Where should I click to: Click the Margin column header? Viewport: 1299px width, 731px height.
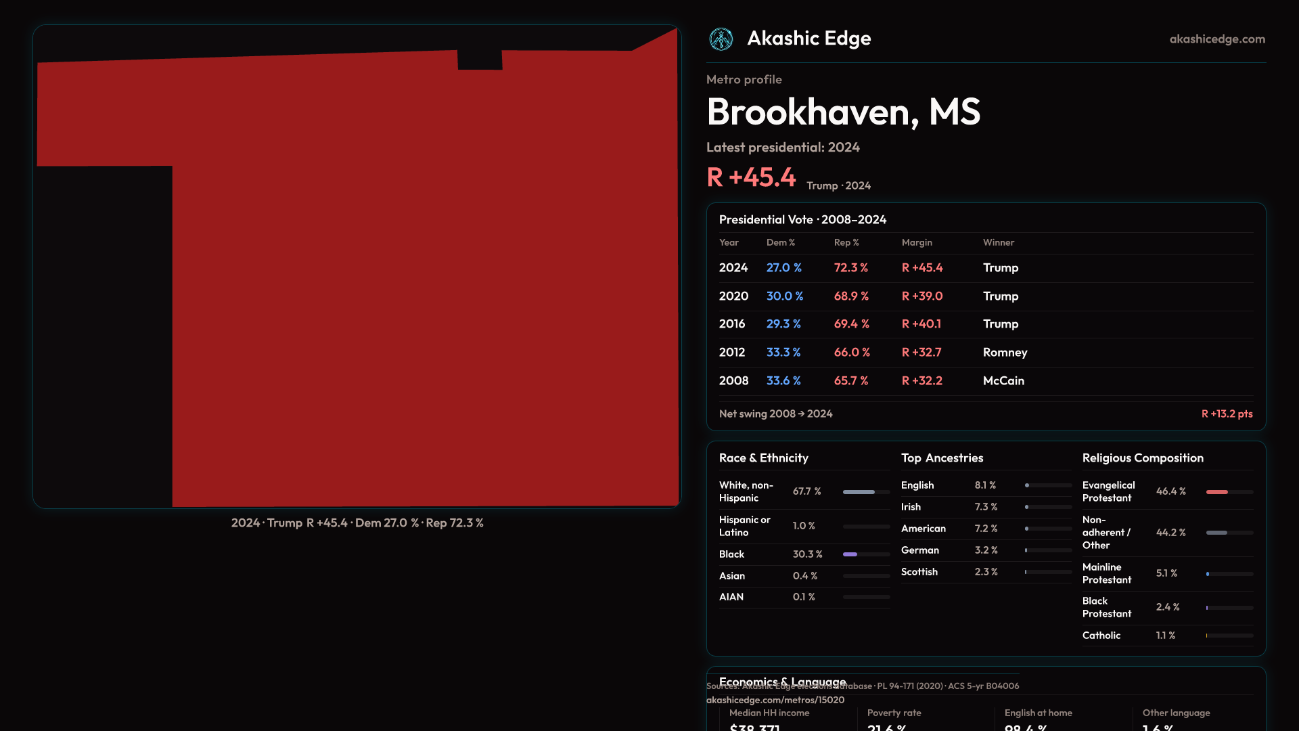click(x=916, y=242)
